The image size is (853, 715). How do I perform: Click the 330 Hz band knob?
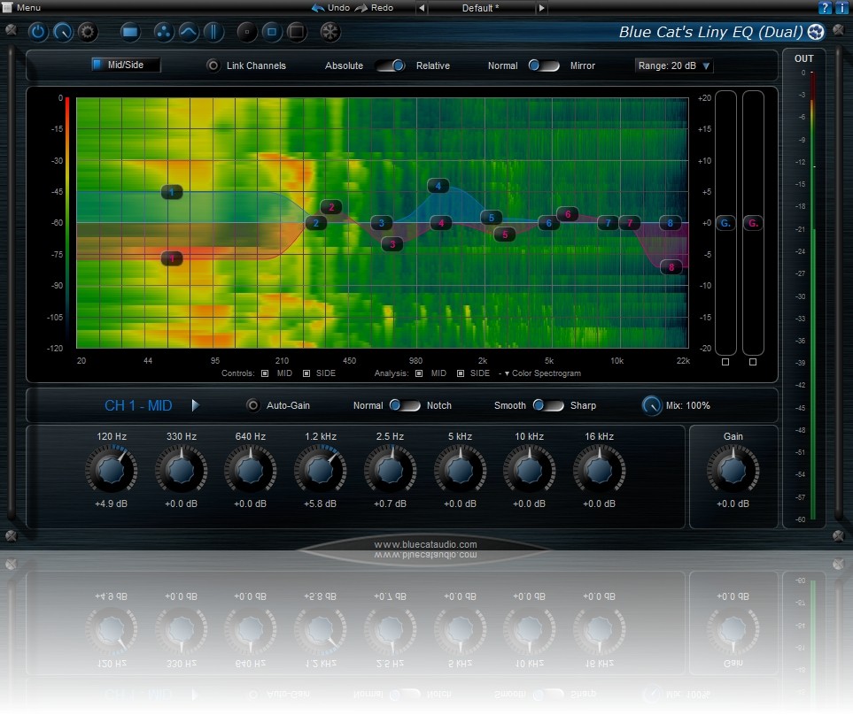tap(182, 470)
